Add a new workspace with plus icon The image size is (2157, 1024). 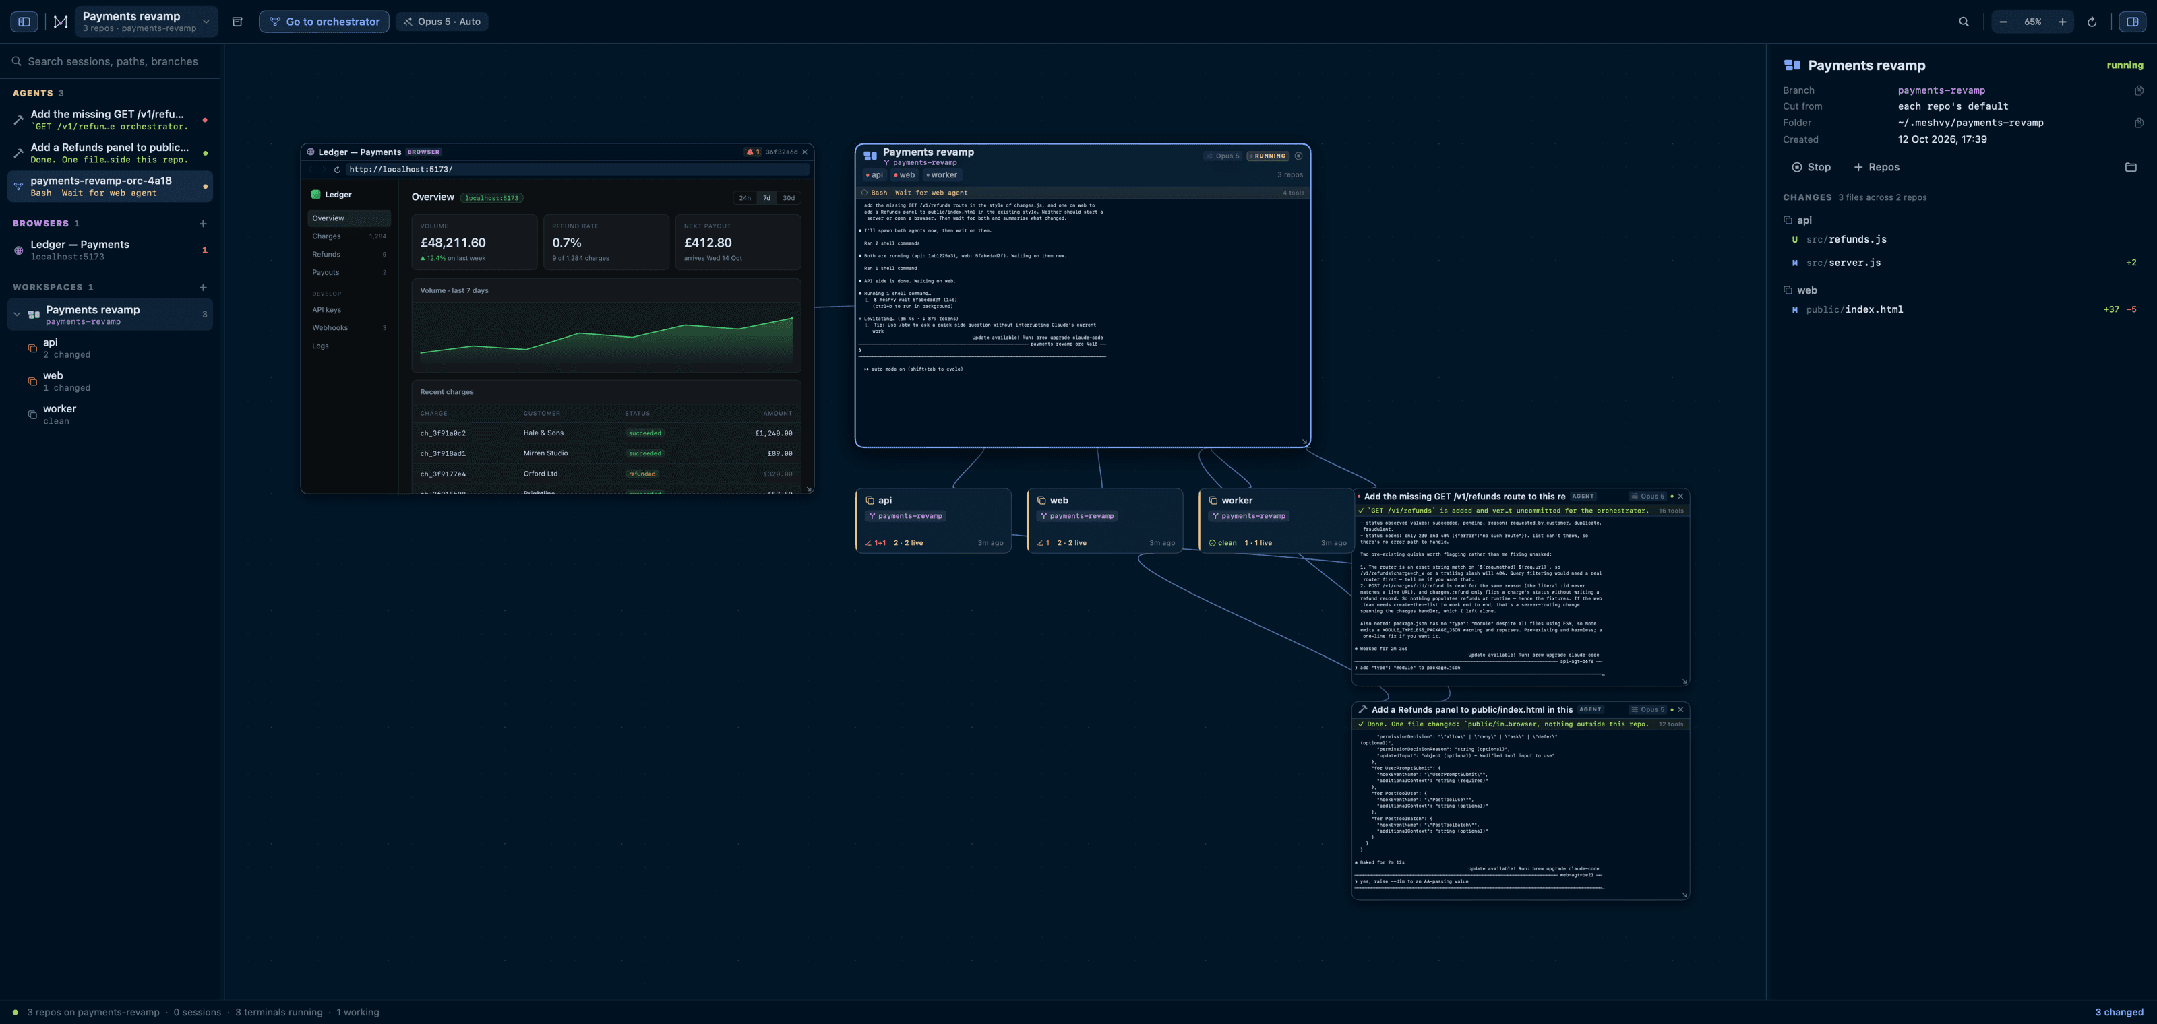coord(203,287)
